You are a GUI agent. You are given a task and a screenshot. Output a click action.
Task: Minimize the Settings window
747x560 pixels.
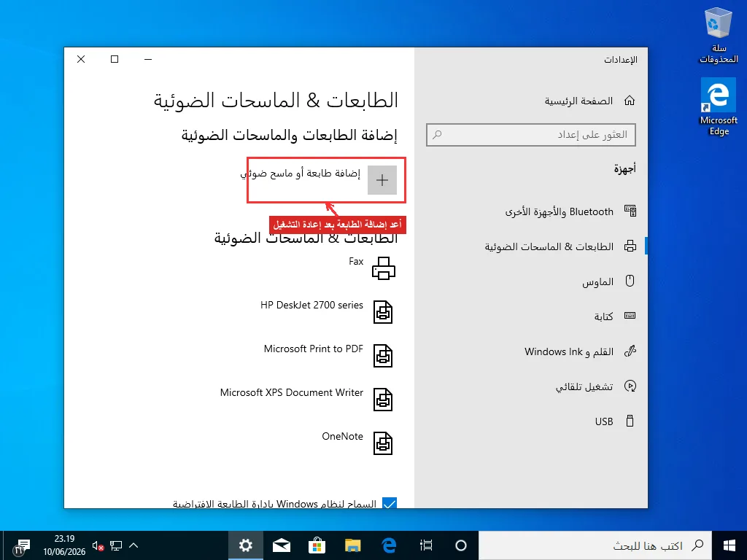148,59
